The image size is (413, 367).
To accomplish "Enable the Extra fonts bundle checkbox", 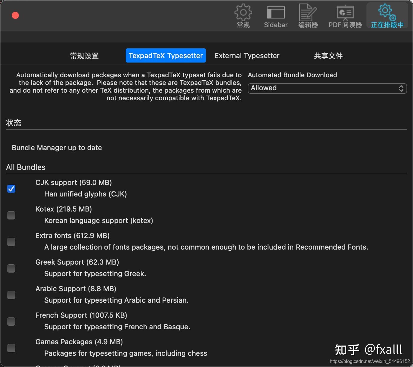I will (11, 242).
